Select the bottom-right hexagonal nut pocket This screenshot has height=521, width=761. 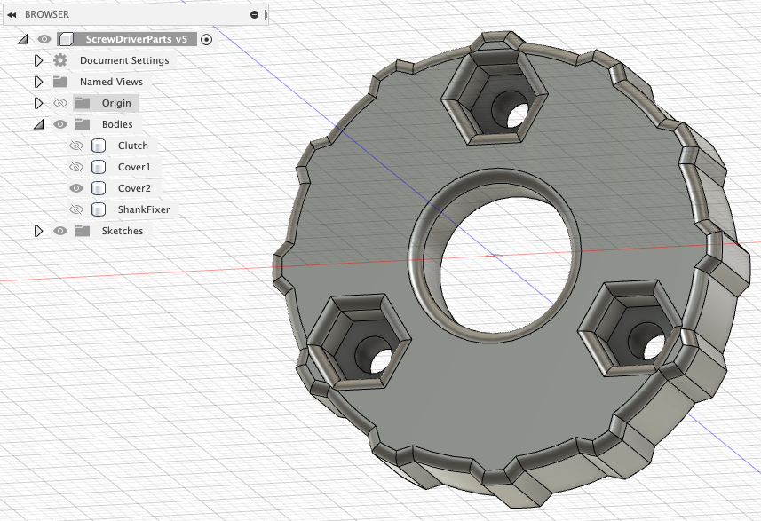(630, 328)
